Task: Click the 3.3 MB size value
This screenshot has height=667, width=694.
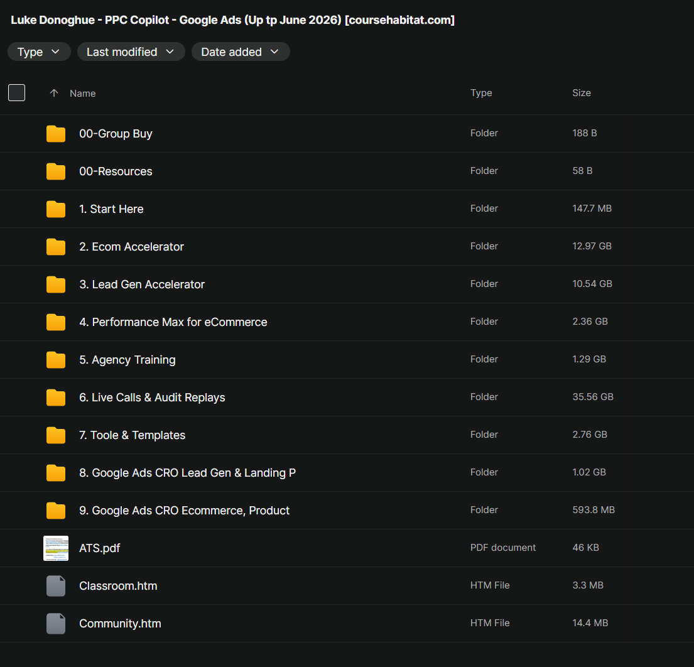Action: 588,585
